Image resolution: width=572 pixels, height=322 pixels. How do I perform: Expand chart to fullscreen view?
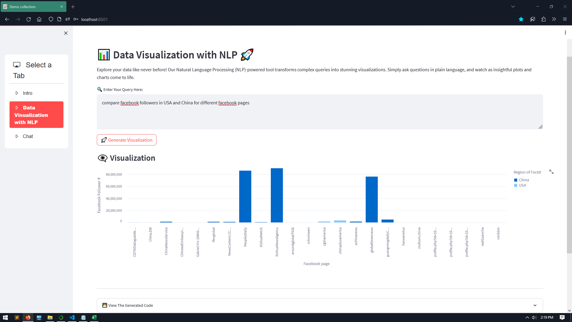coord(551,172)
